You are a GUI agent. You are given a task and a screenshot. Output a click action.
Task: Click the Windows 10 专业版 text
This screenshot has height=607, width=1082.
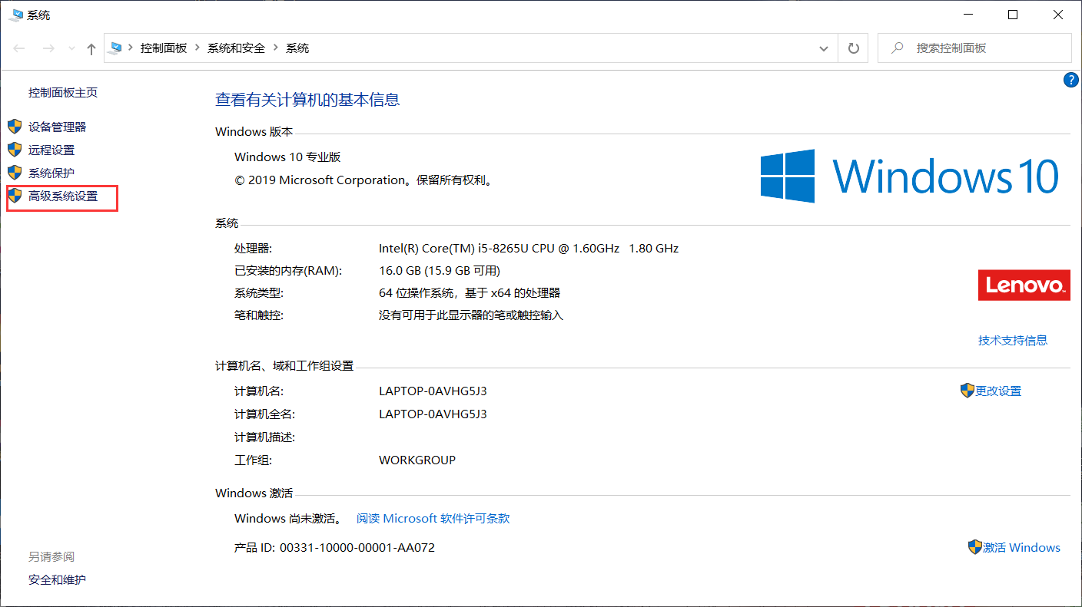click(287, 157)
